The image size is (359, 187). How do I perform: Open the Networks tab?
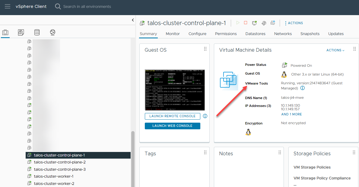(283, 34)
